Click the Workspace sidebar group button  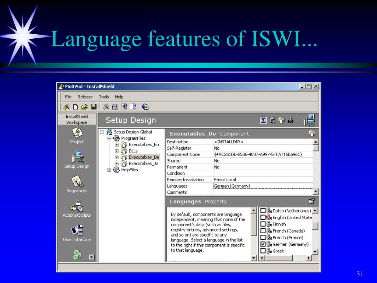[77, 122]
